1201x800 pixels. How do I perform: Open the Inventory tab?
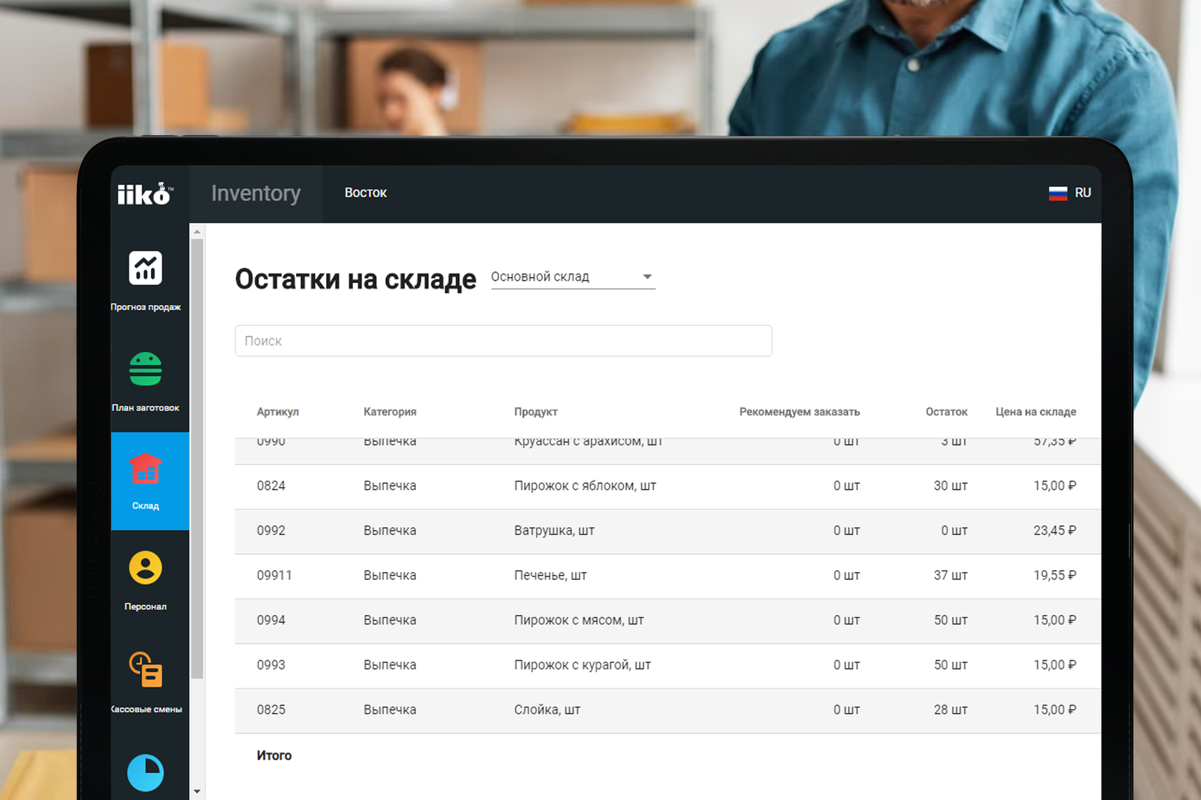coord(256,194)
